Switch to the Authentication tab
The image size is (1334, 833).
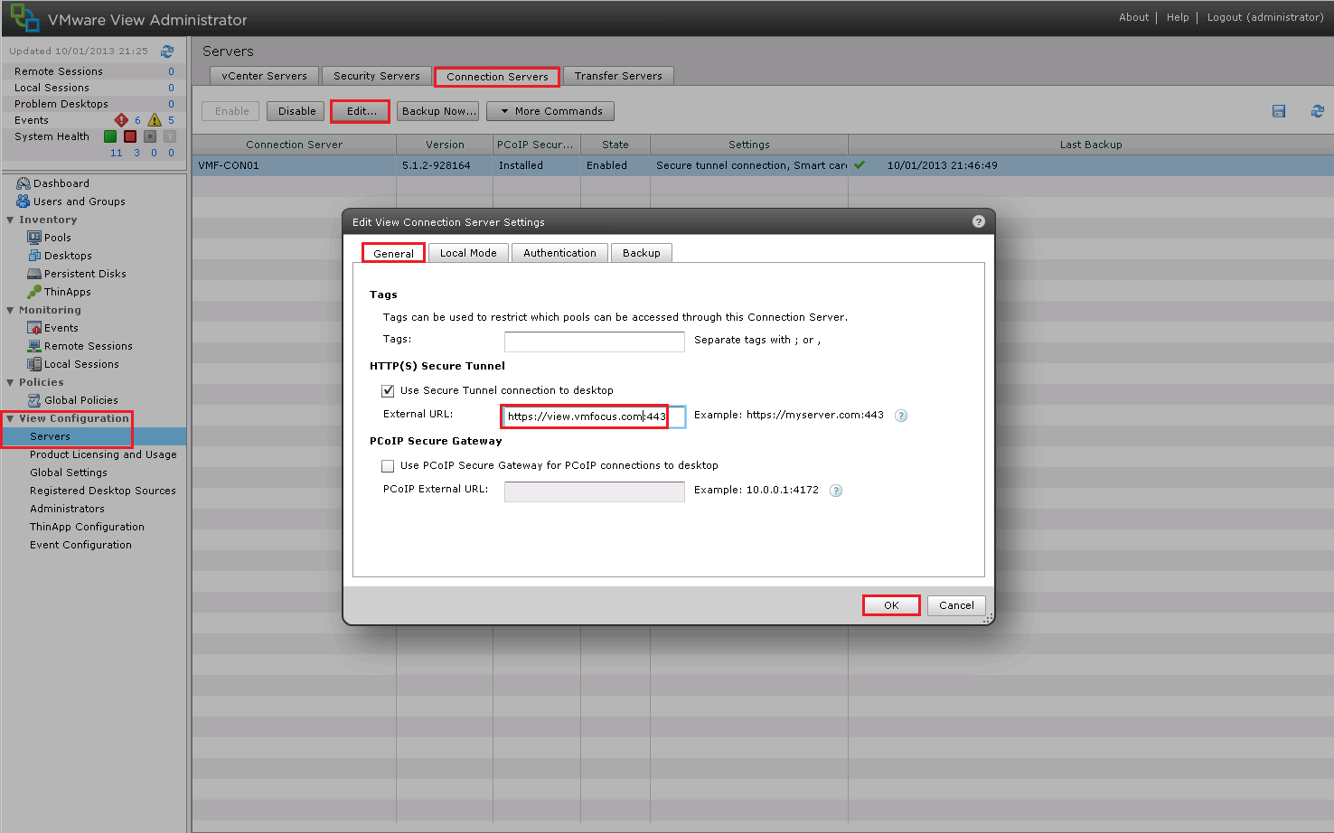559,253
